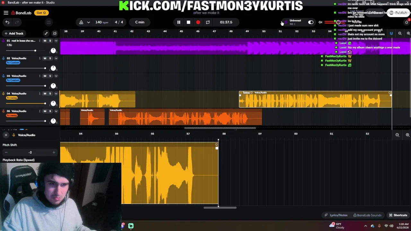Image resolution: width=411 pixels, height=231 pixels.
Task: Select the Takes clip on track 04
Action: pyautogui.click(x=315, y=99)
